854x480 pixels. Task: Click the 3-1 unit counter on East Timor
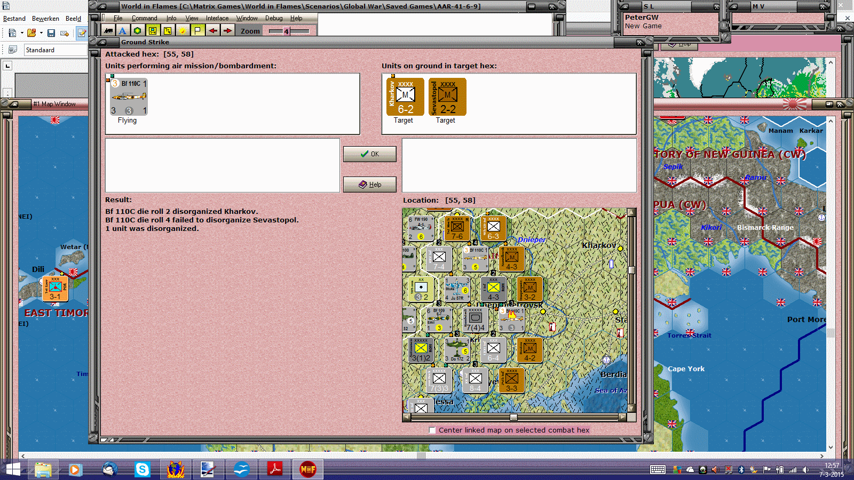point(55,289)
